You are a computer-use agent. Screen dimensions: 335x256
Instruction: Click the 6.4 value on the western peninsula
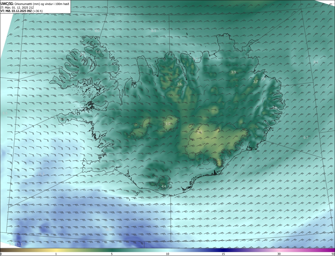62,119
